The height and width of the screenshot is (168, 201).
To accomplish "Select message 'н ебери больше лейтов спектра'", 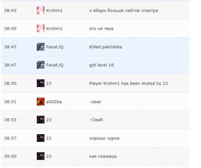I will pyautogui.click(x=123, y=10).
